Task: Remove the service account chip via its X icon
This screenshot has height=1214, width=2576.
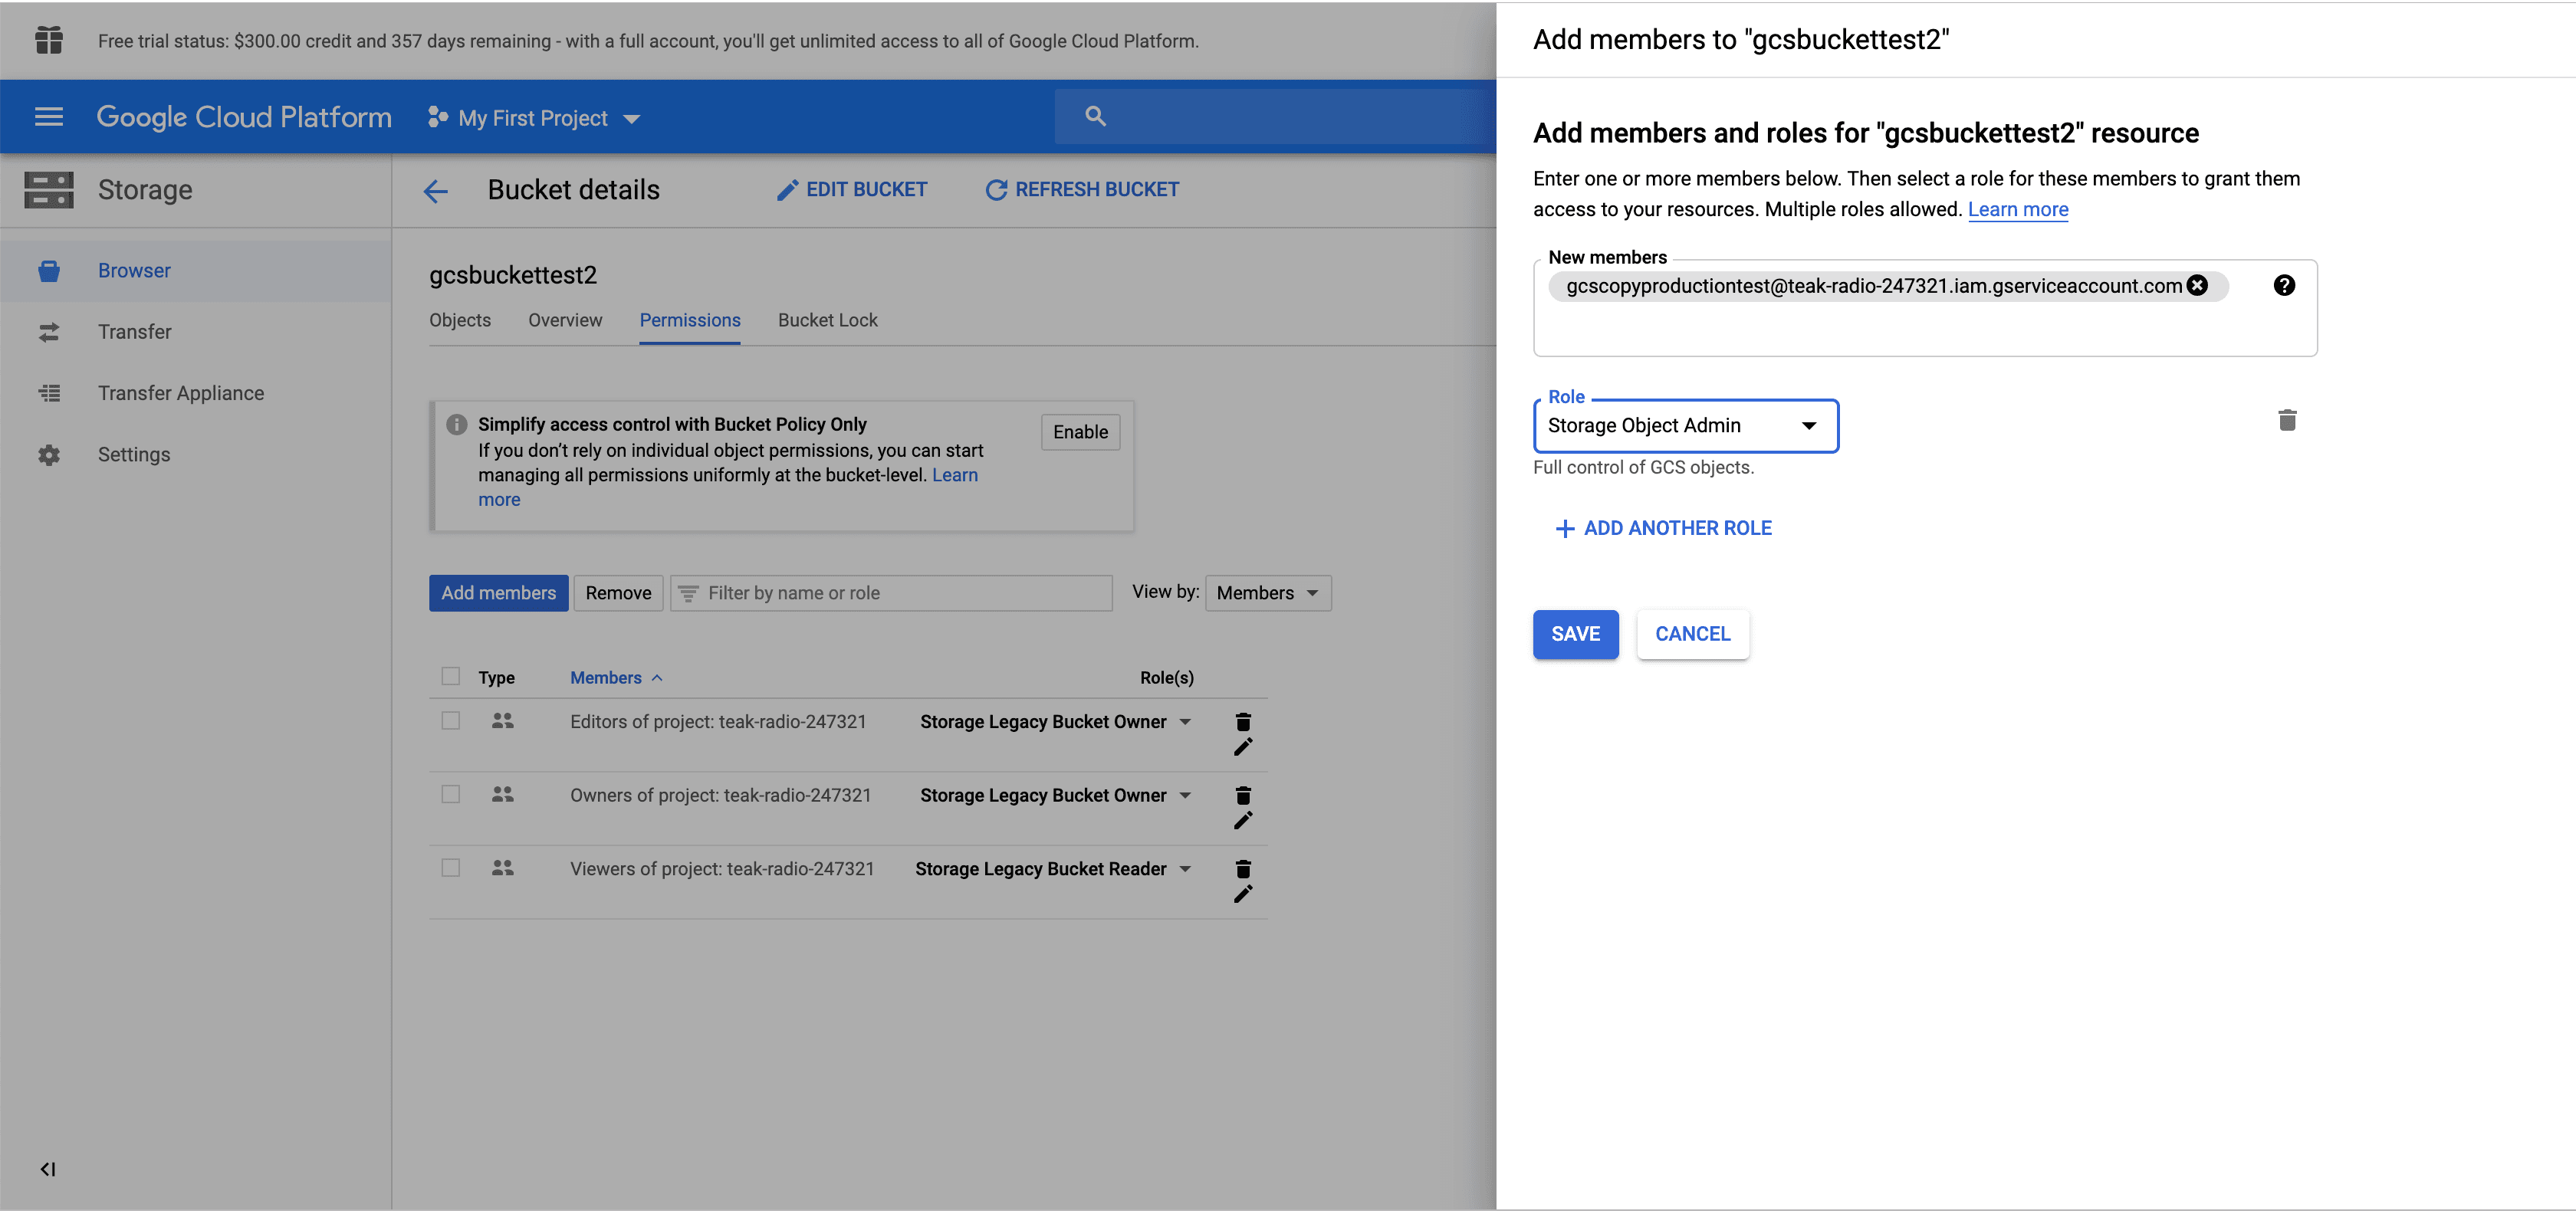Action: coord(2197,285)
